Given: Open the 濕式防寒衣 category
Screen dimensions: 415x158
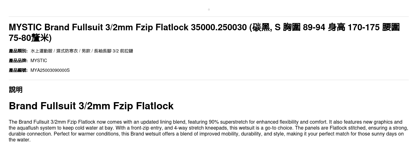Looking at the screenshot, I should point(67,51).
